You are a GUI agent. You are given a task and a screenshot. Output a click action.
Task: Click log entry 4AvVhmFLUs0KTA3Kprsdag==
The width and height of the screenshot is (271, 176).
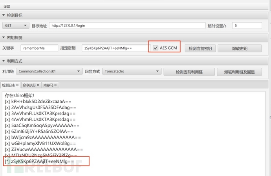click(x=40, y=119)
